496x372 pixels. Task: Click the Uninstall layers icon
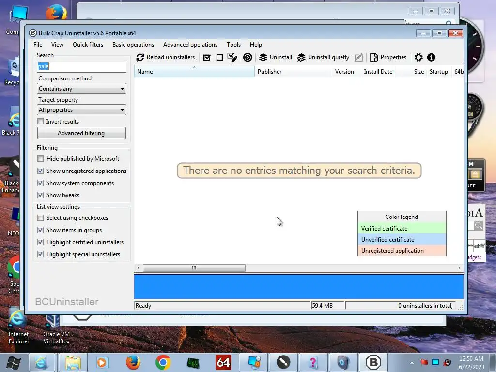(263, 57)
